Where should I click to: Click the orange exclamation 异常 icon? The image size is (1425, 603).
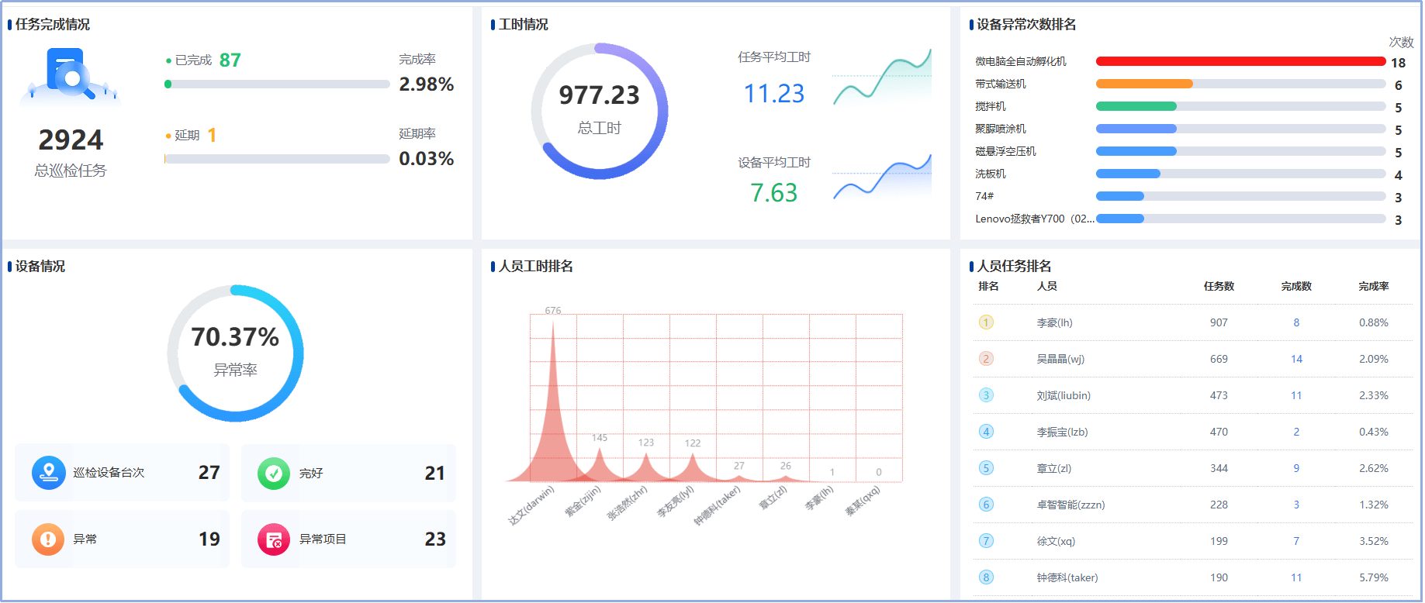pyautogui.click(x=48, y=539)
